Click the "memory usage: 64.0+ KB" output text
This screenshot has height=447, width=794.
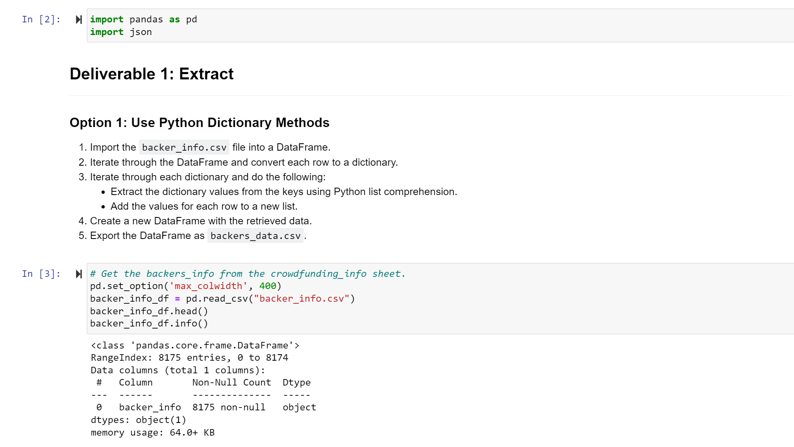tap(152, 432)
